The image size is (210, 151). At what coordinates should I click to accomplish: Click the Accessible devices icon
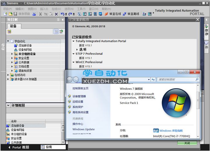(144, 14)
